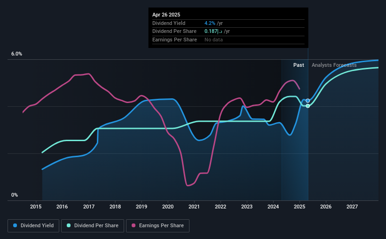Select the 2021 x-axis label
The image size is (386, 239).
click(x=194, y=207)
